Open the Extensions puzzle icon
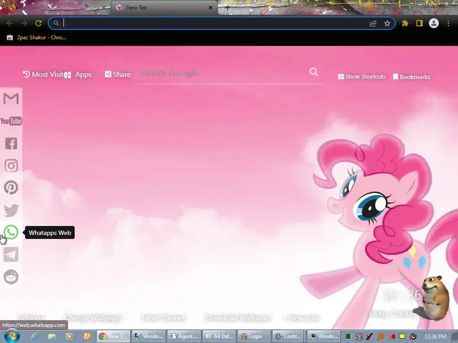Viewport: 458px width, 343px height. pyautogui.click(x=405, y=23)
